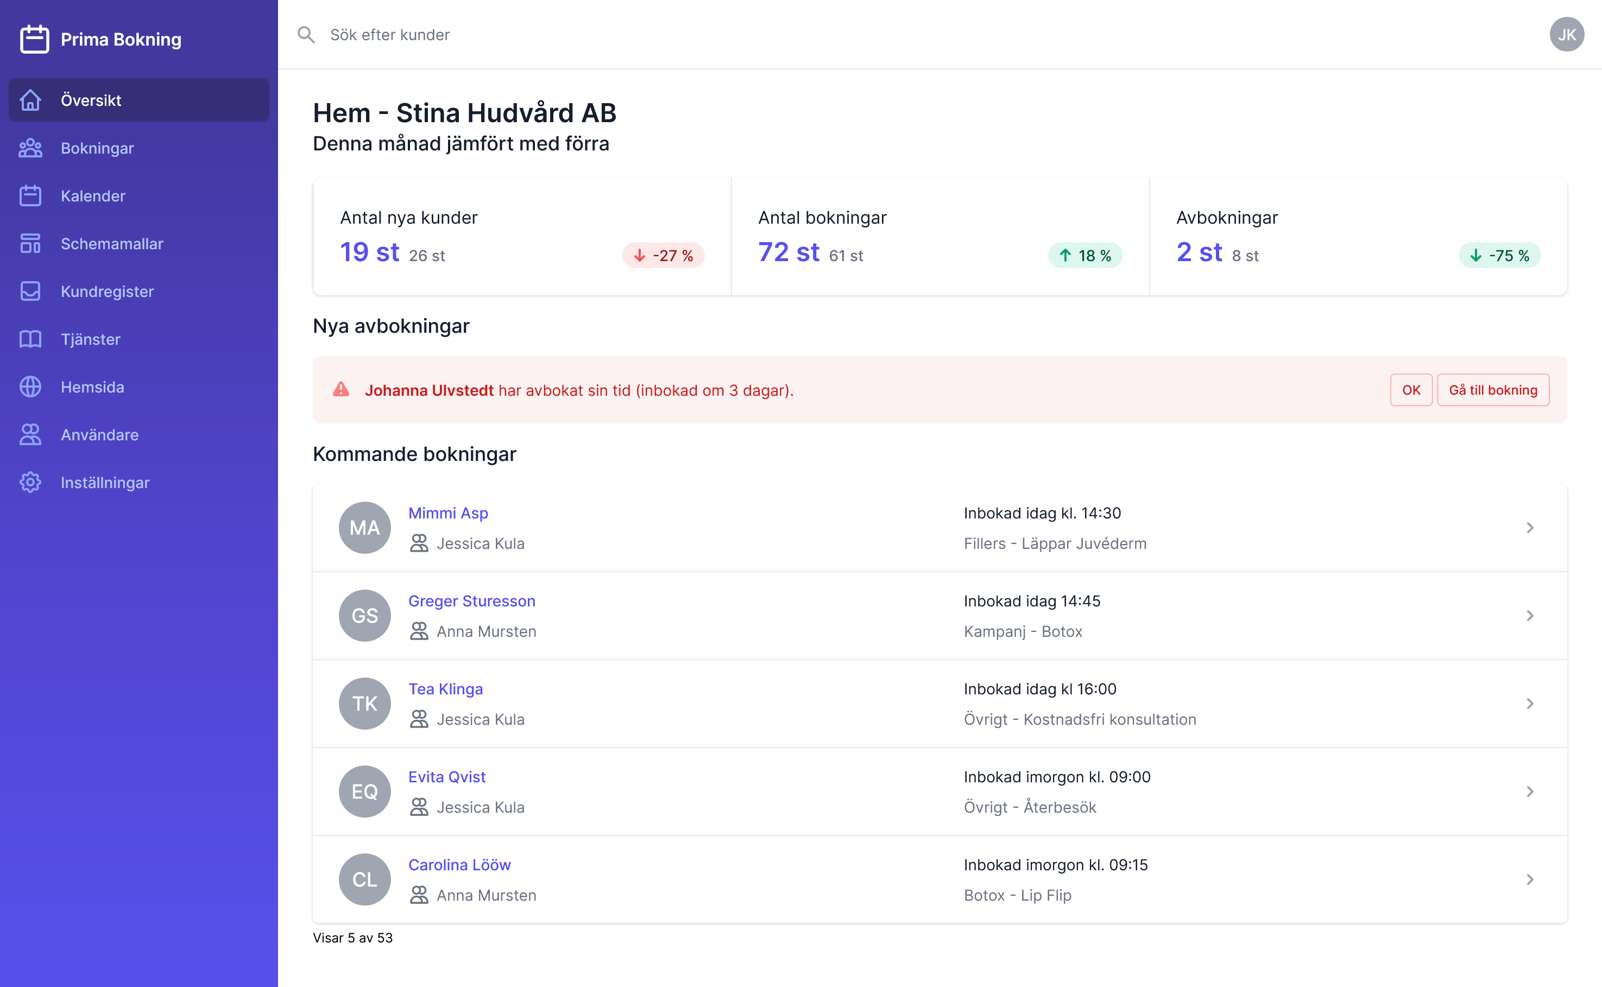The image size is (1602, 987).
Task: Click the 19 st new customers value
Action: point(369,252)
